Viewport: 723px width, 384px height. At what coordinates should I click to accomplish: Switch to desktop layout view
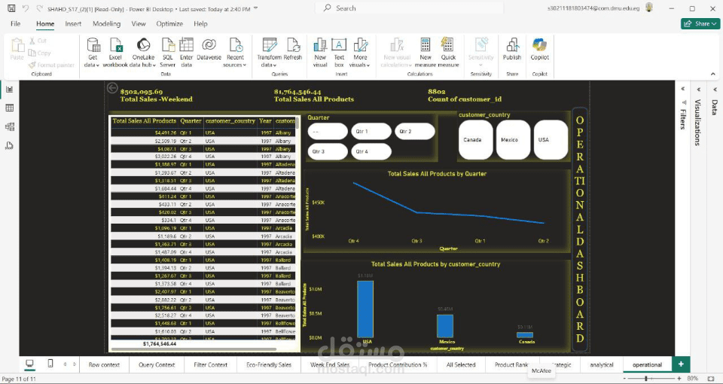click(x=30, y=364)
